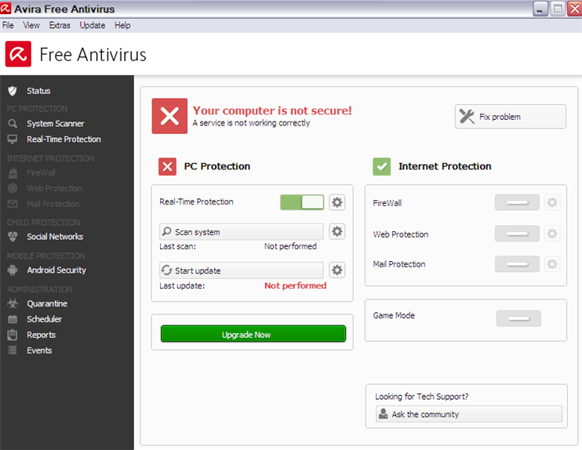
Task: Open the Extras menu
Action: [60, 25]
